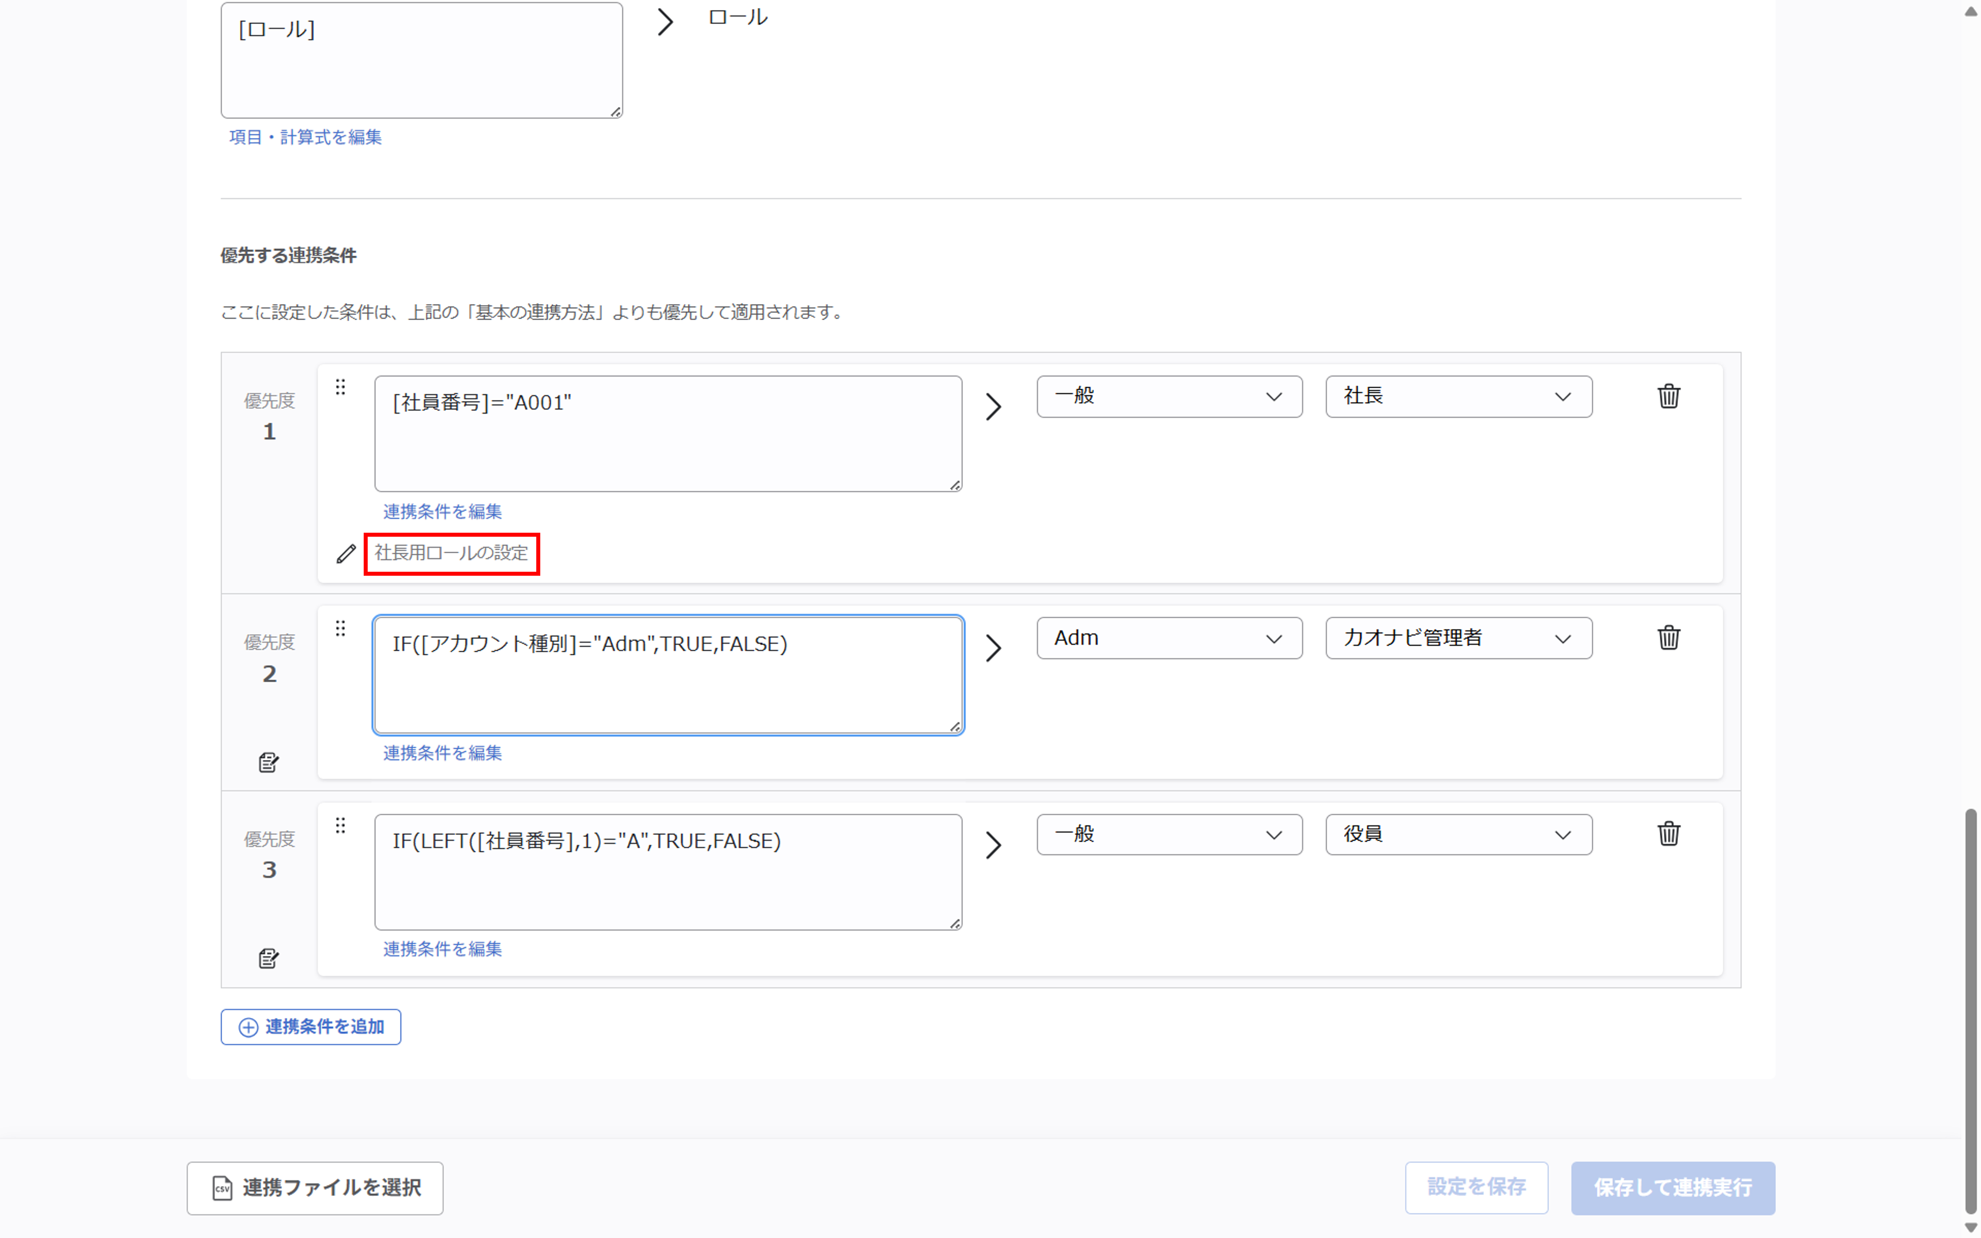This screenshot has width=1981, height=1238.
Task: Delete the priority 3 condition with trash icon
Action: click(1668, 833)
